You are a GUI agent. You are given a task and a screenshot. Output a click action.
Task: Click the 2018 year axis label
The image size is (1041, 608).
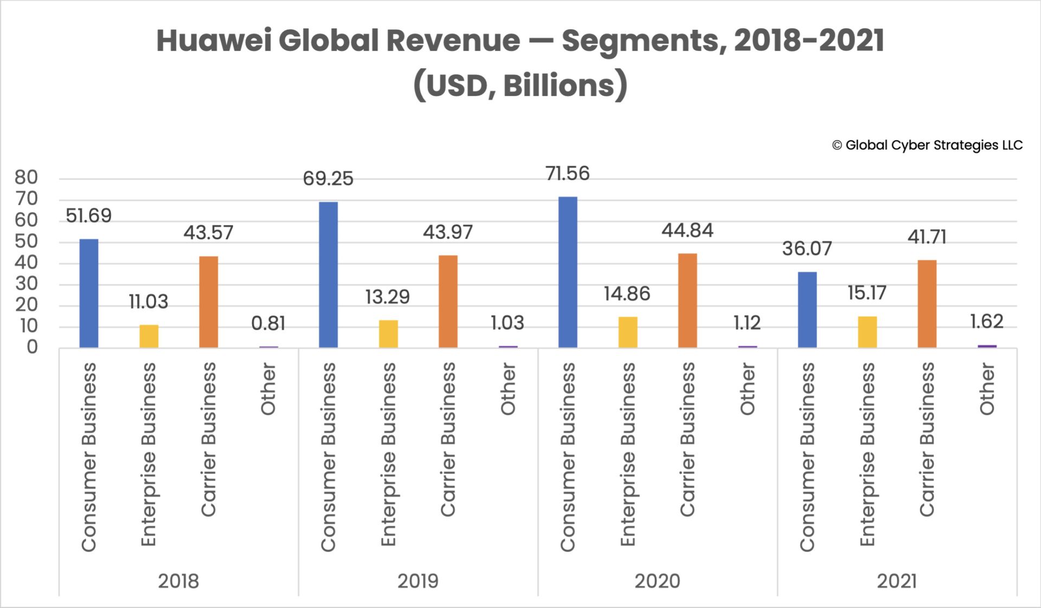pos(178,581)
